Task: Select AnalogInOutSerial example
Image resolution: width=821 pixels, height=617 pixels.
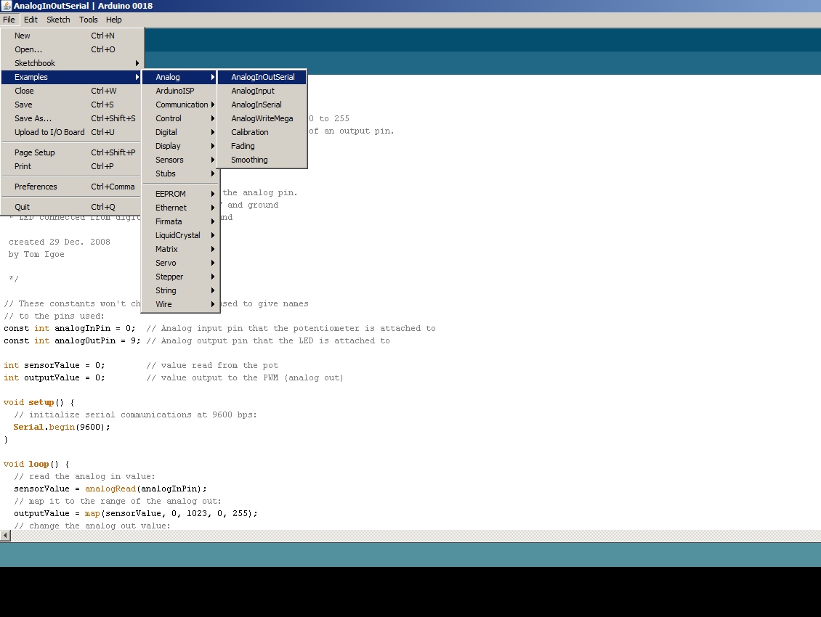Action: [262, 77]
